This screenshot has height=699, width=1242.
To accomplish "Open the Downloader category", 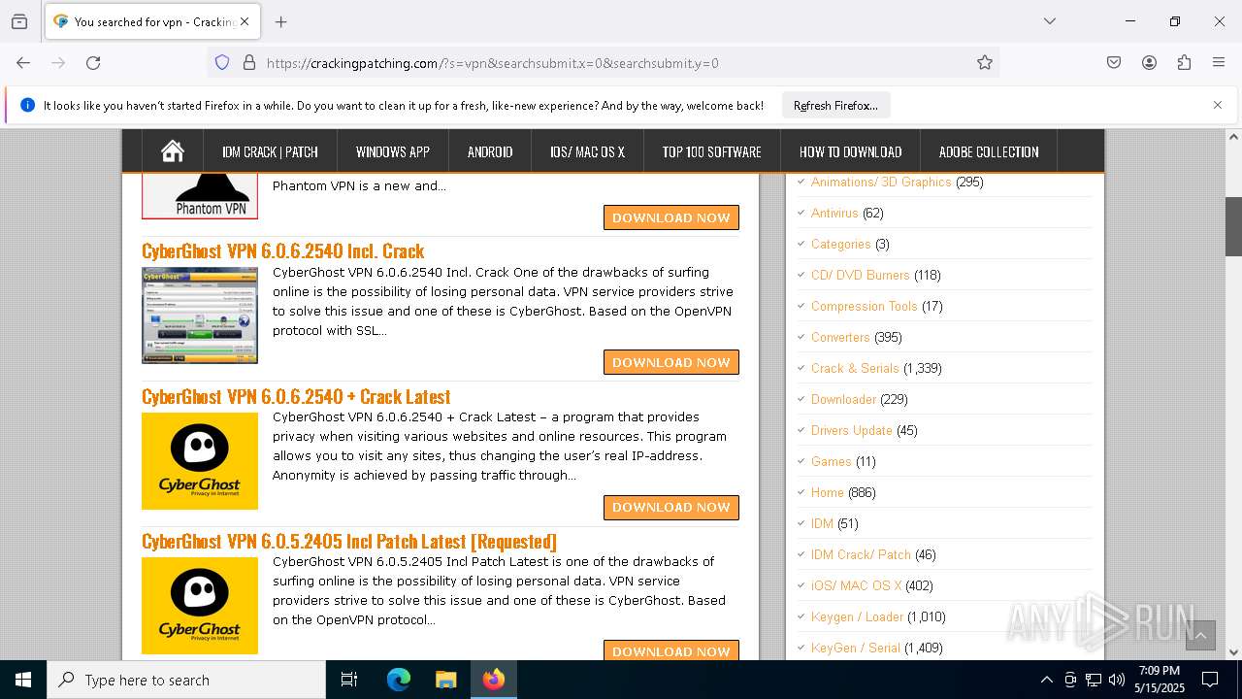I will coord(844,399).
